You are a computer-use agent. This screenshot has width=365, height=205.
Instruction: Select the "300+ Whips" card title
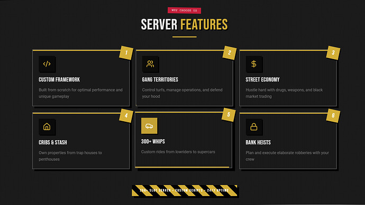(153, 141)
